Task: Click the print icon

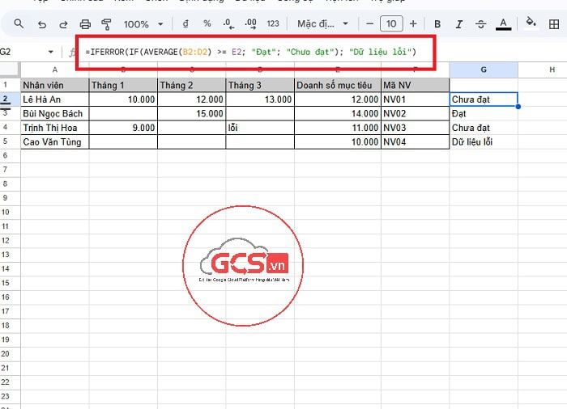Action: 85,24
